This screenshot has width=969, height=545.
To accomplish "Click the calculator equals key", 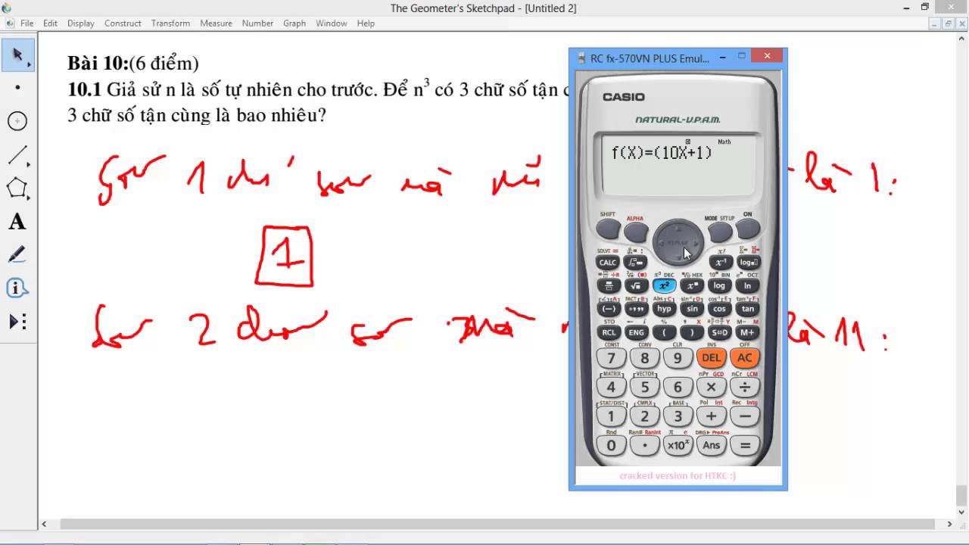I will pos(745,445).
